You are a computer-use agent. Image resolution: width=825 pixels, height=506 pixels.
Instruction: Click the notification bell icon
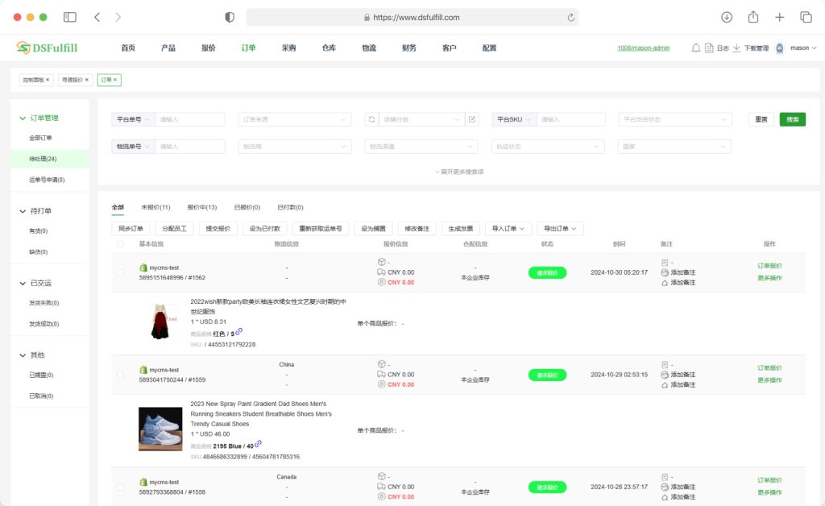[696, 48]
